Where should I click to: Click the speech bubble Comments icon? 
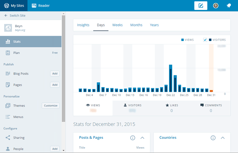(x=202, y=105)
